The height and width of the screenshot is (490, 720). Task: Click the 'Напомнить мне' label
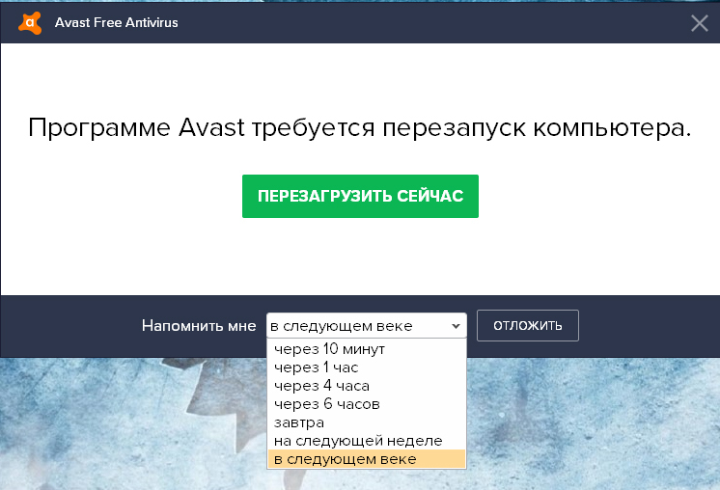tap(199, 326)
